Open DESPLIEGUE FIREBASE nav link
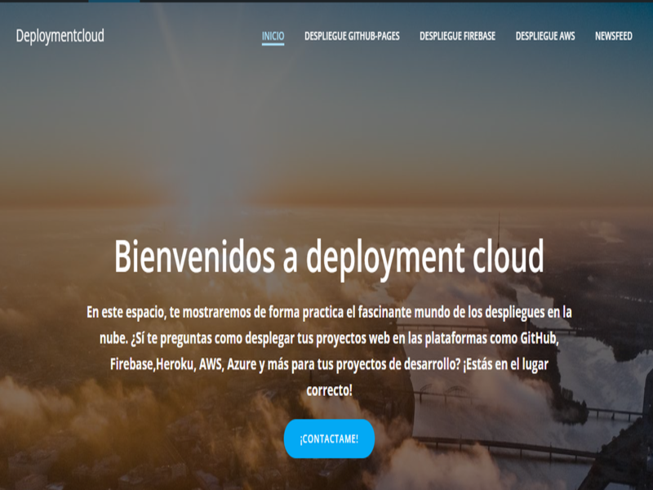The height and width of the screenshot is (490, 653). click(457, 36)
